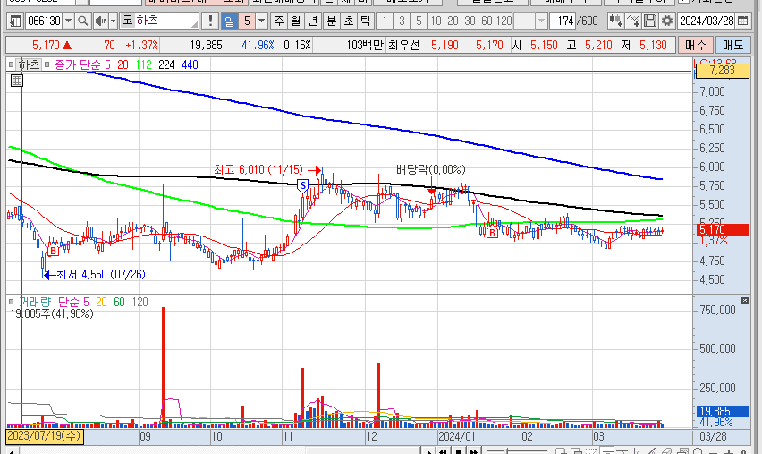
Task: Close the volume panel with X
Action: [x=744, y=301]
